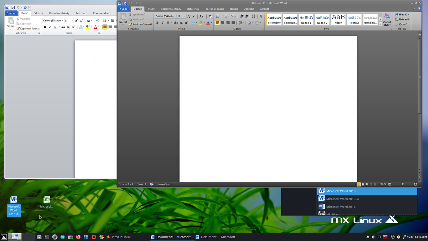Image resolution: width=428 pixels, height=241 pixels.
Task: Click zoom slider handle in Dokument1 status bar
Action: pos(403,184)
